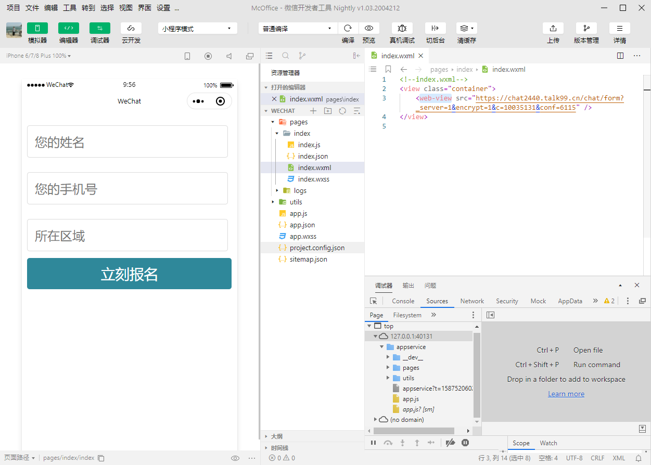Collapse the pages folder
The width and height of the screenshot is (651, 465).
(x=273, y=122)
